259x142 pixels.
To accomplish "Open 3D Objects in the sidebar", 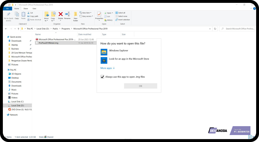I will (x=16, y=74).
